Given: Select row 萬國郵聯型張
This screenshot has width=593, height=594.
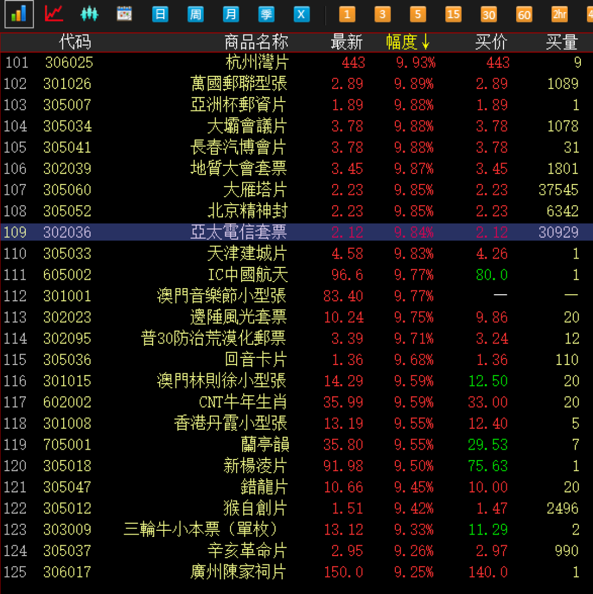Looking at the screenshot, I should click(x=296, y=84).
